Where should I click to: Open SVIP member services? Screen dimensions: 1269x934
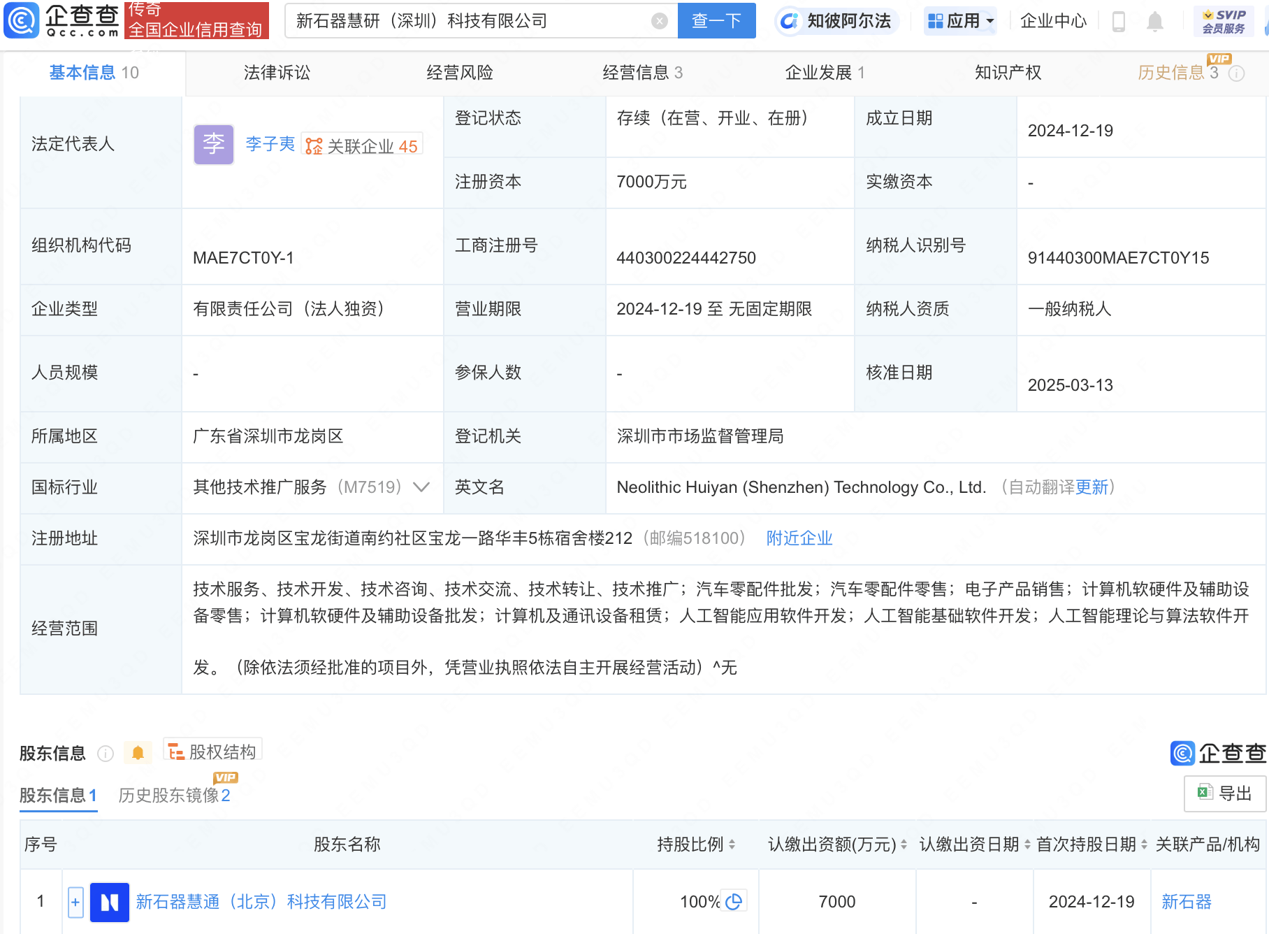[x=1224, y=21]
